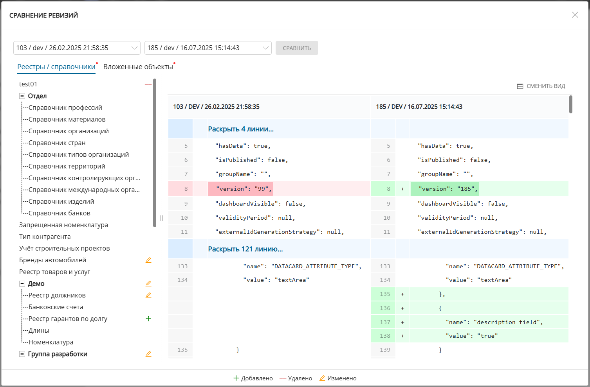Viewport: 590px width, 387px height.
Task: Click the tree panel vertical scrollbar
Action: click(155, 152)
